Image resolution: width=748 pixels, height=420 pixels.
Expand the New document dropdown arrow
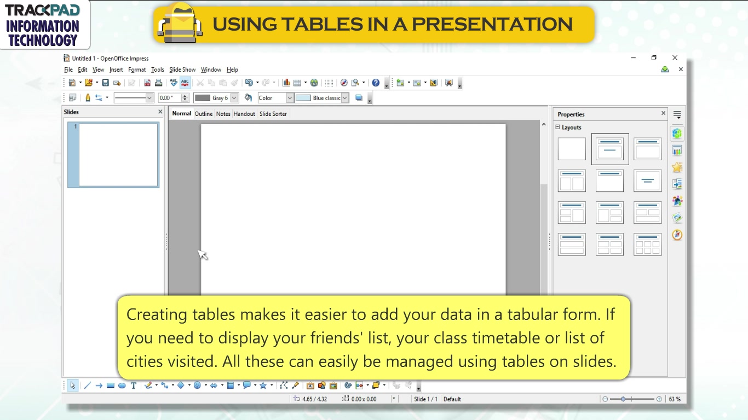(x=80, y=83)
